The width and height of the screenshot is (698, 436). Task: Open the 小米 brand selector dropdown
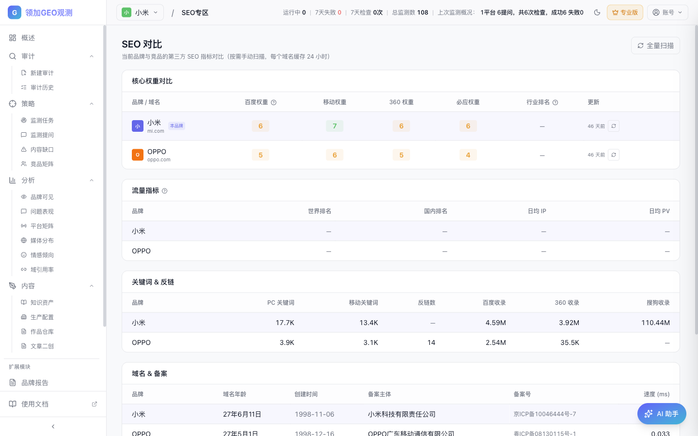pos(140,13)
